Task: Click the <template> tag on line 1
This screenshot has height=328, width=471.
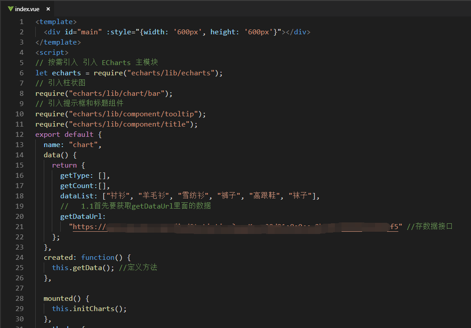Action: (x=56, y=21)
